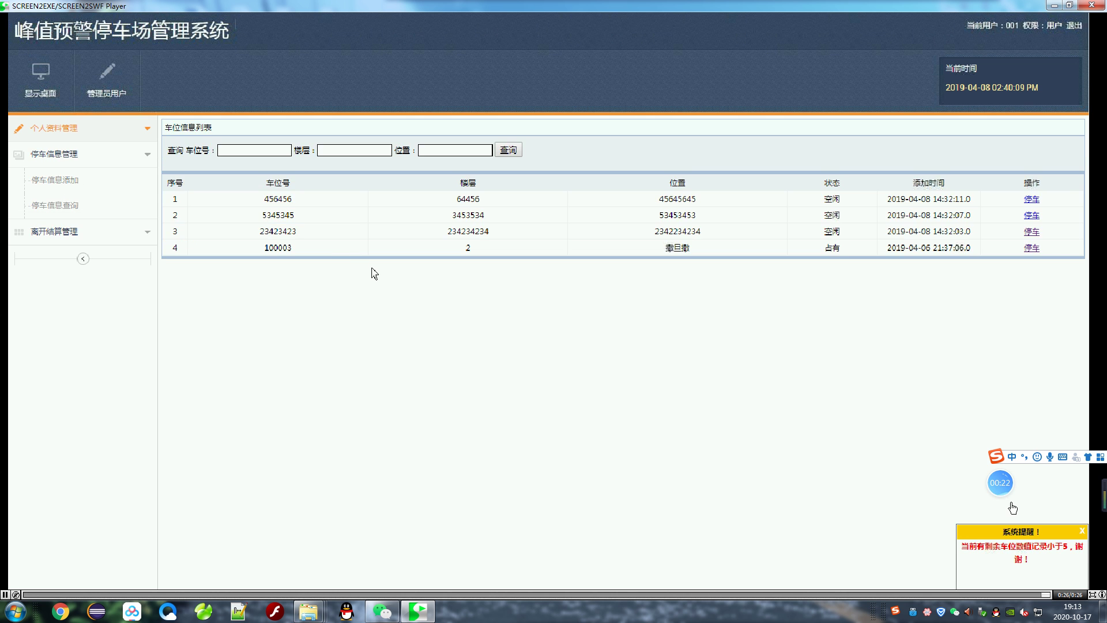Click the player progress seek bar

click(537, 595)
